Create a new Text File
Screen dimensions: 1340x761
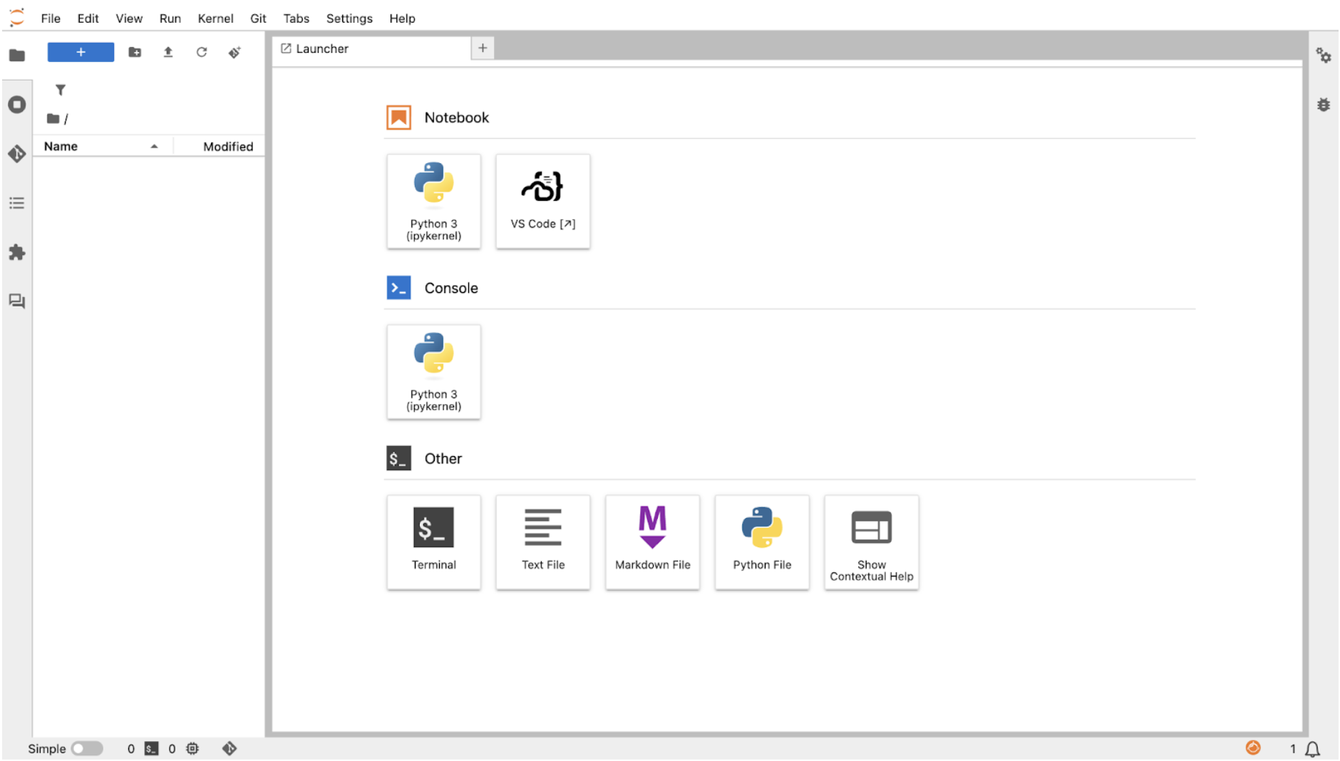coord(542,542)
